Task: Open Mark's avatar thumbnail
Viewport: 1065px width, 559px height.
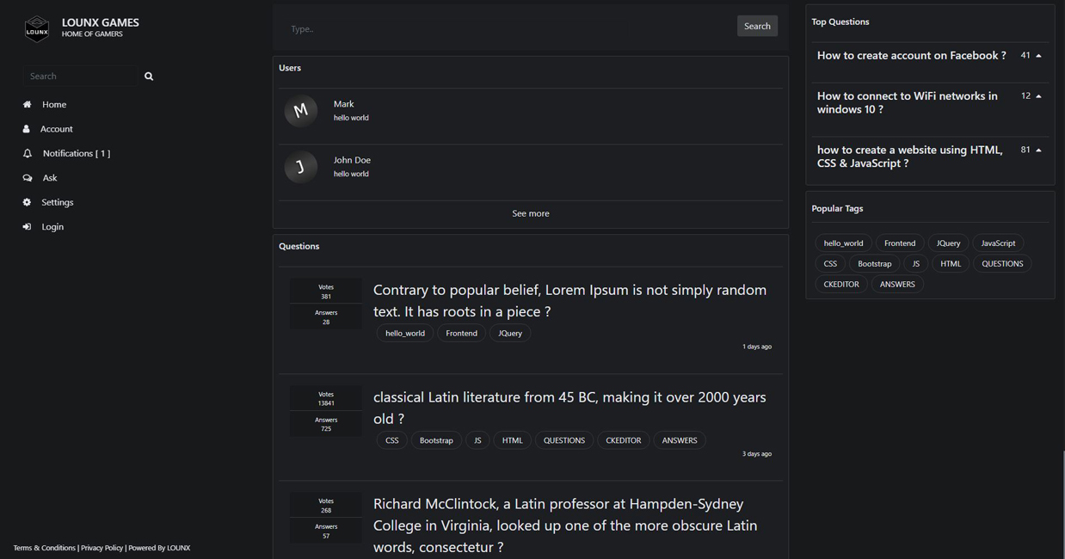Action: click(x=301, y=111)
